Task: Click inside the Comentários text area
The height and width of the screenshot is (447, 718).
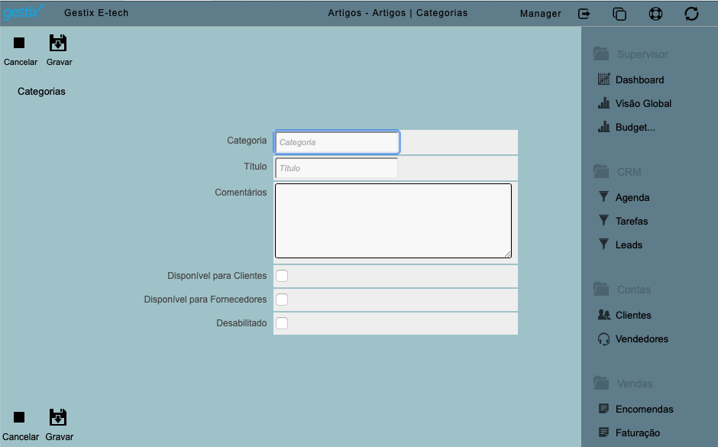Action: (393, 221)
